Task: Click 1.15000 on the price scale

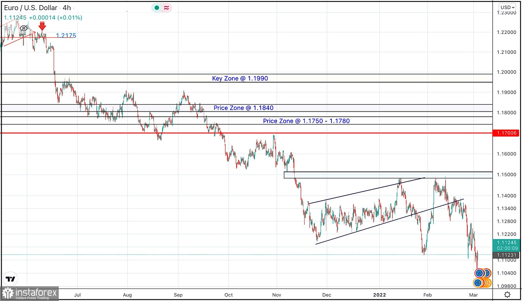Action: click(x=506, y=175)
